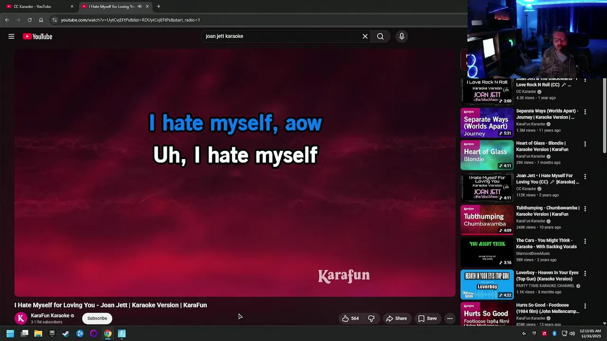Screen dimensions: 607x341
Task: Open The Cars - You Might Think title
Action: [546, 243]
